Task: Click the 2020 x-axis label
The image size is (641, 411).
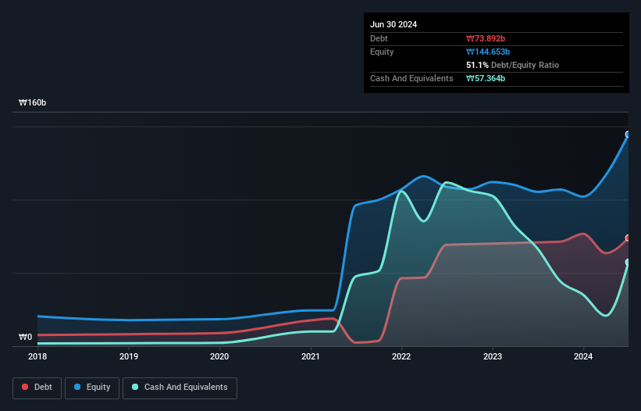Action: tap(219, 356)
